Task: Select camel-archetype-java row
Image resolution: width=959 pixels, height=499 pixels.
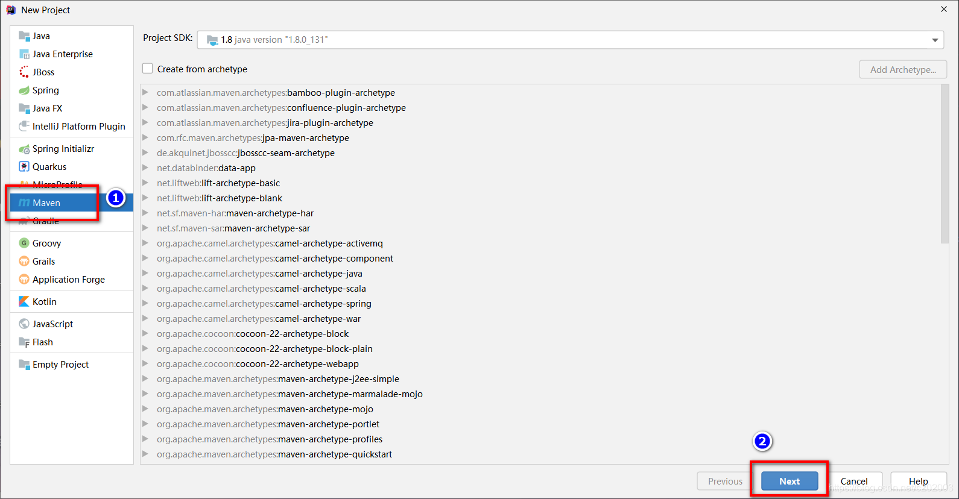Action: pyautogui.click(x=540, y=274)
